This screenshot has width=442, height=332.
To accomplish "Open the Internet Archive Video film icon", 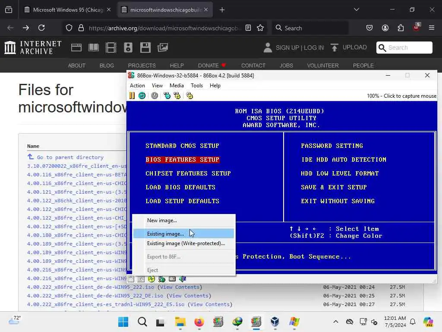I will pyautogui.click(x=111, y=48).
